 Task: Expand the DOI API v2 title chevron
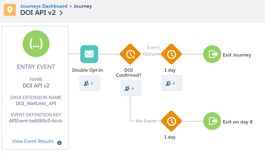pyautogui.click(x=61, y=13)
